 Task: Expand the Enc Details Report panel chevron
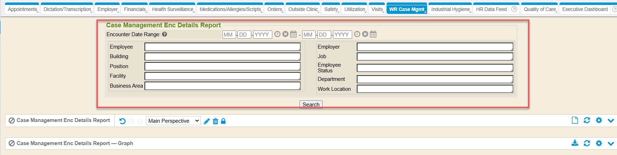click(611, 121)
